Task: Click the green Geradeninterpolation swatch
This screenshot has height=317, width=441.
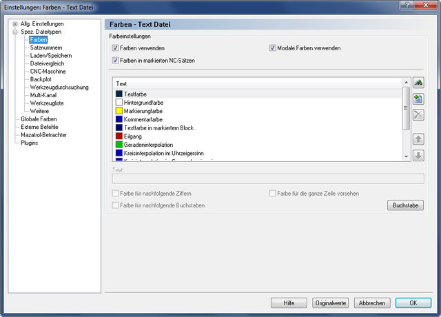Action: click(119, 145)
